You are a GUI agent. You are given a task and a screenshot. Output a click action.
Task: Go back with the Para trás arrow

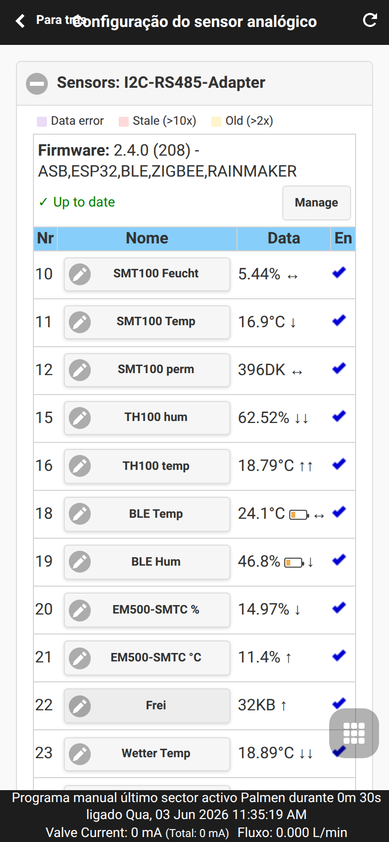coord(20,21)
